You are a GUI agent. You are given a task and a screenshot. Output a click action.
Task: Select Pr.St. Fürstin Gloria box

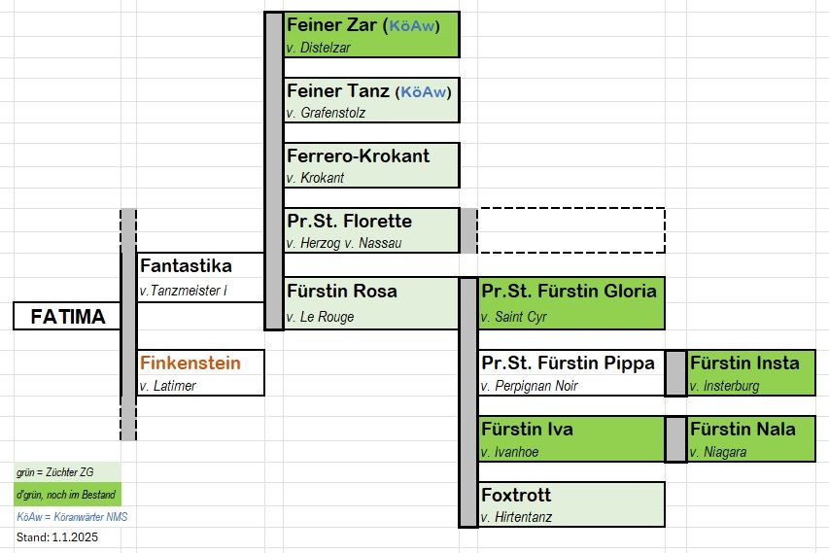pyautogui.click(x=570, y=303)
